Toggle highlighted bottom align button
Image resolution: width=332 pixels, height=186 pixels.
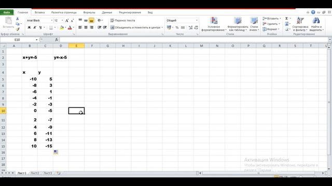click(x=91, y=21)
